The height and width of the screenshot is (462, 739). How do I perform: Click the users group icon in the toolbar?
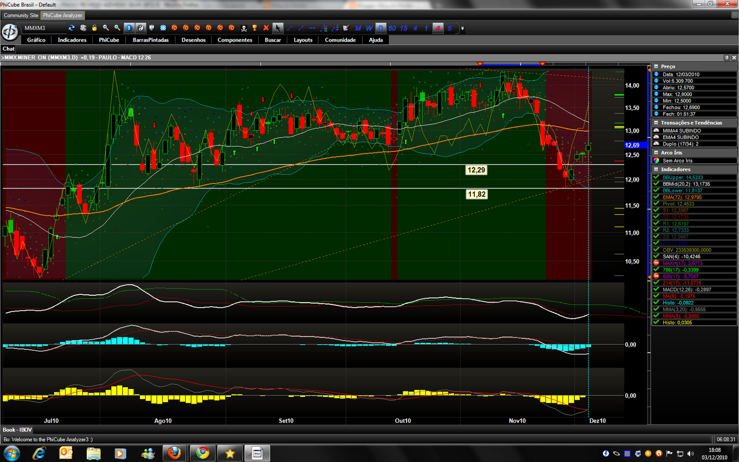point(83,28)
